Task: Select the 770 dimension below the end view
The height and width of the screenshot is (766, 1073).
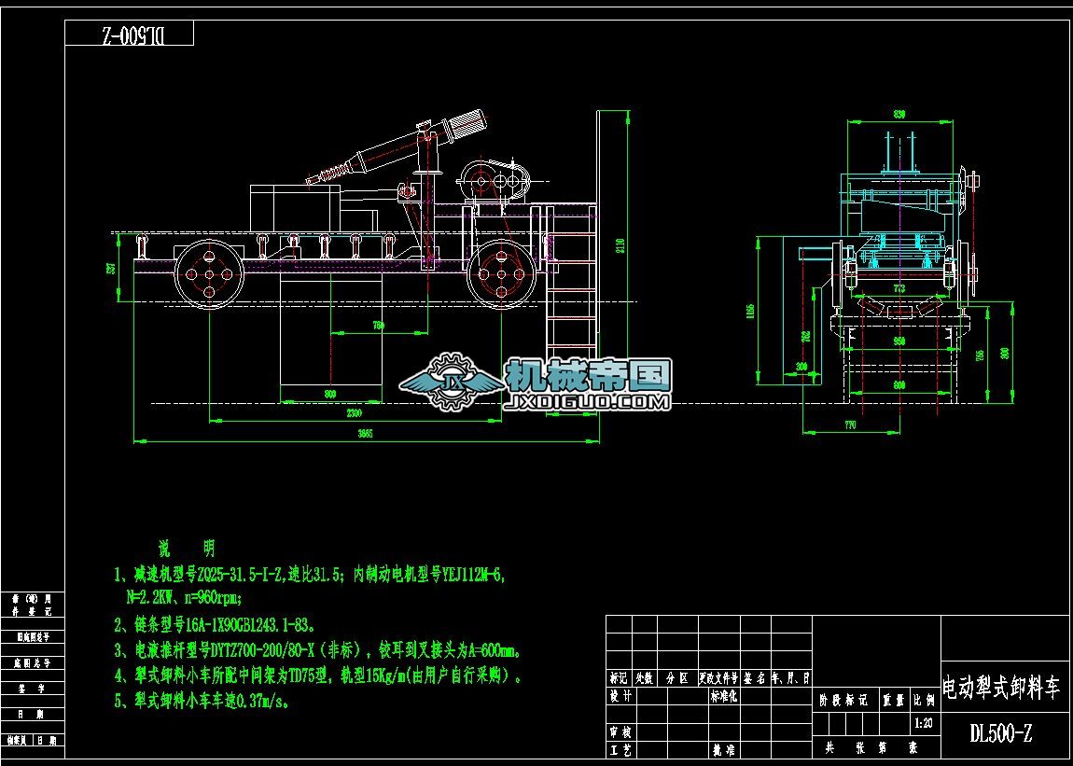Action: 849,425
